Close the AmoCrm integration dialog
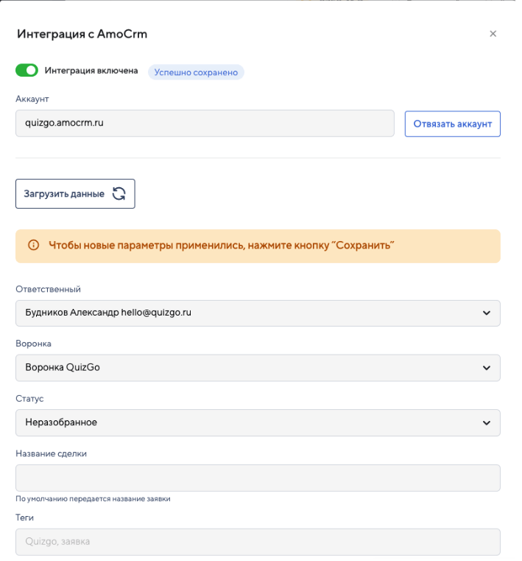This screenshot has height=561, width=522. [x=493, y=34]
